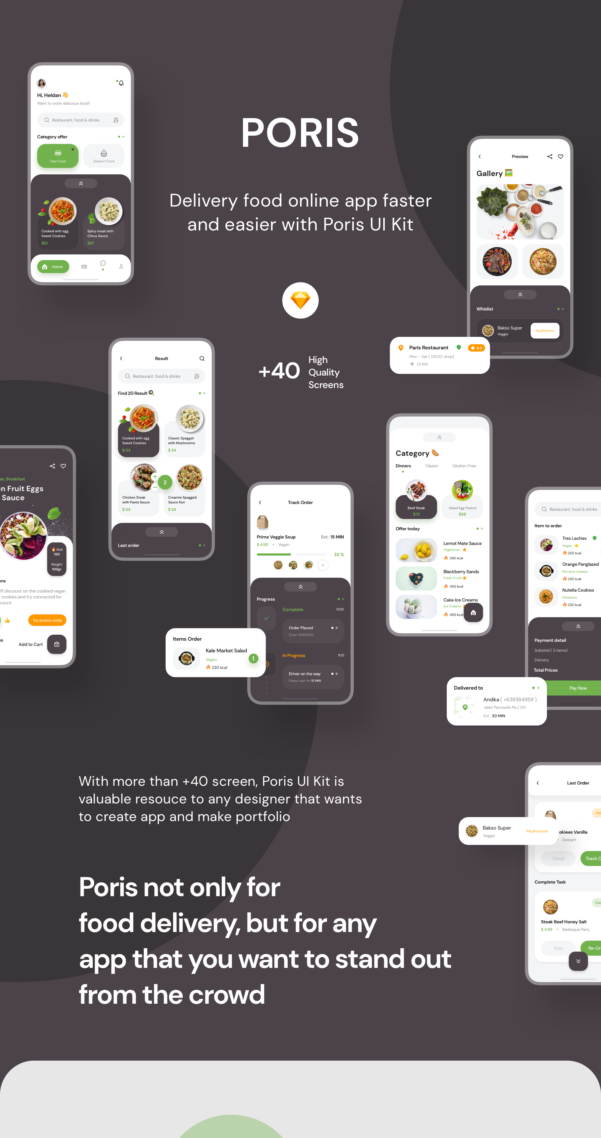Toggle Gluten Free filter in Category screen

coord(465,466)
